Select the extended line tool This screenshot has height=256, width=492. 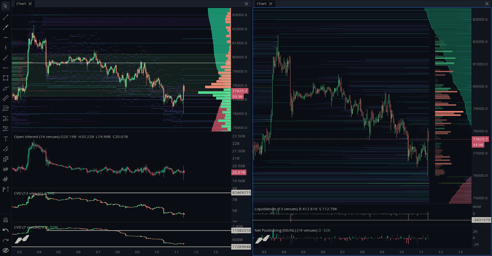click(5, 58)
